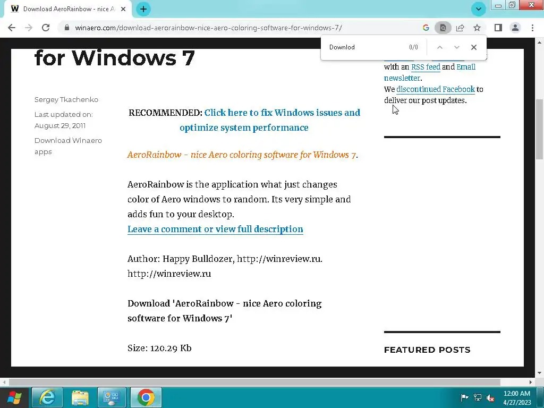Click the Size: 120.29 Kb text
The height and width of the screenshot is (408, 544).
pyautogui.click(x=159, y=348)
